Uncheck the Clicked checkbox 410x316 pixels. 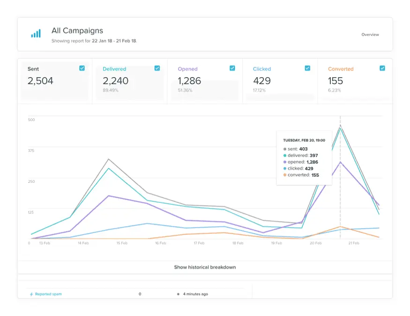pyautogui.click(x=307, y=68)
